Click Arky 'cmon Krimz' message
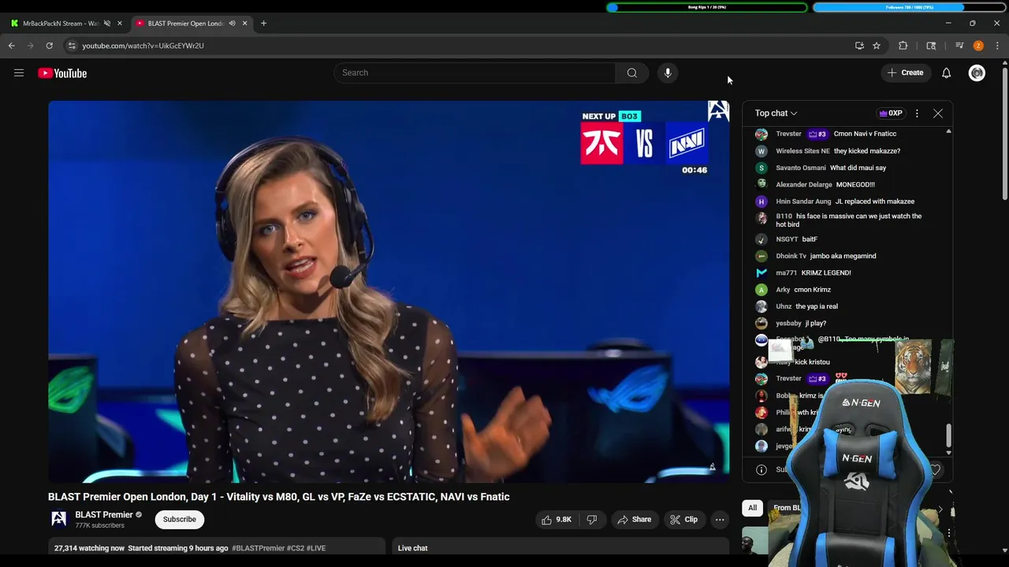This screenshot has width=1009, height=567. [812, 290]
